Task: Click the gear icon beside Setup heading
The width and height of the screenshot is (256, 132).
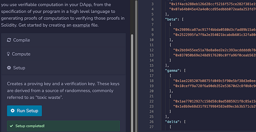Action: tap(9, 68)
